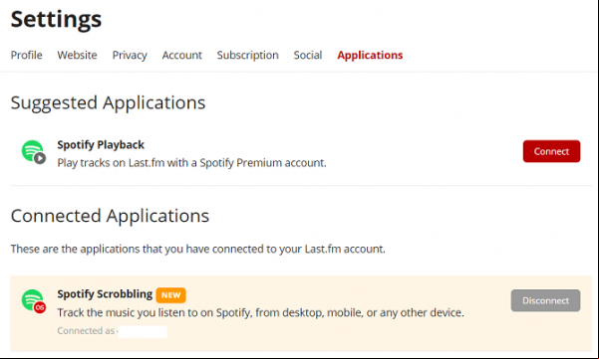Click the Connected Applications heading
599x359 pixels.
click(110, 216)
